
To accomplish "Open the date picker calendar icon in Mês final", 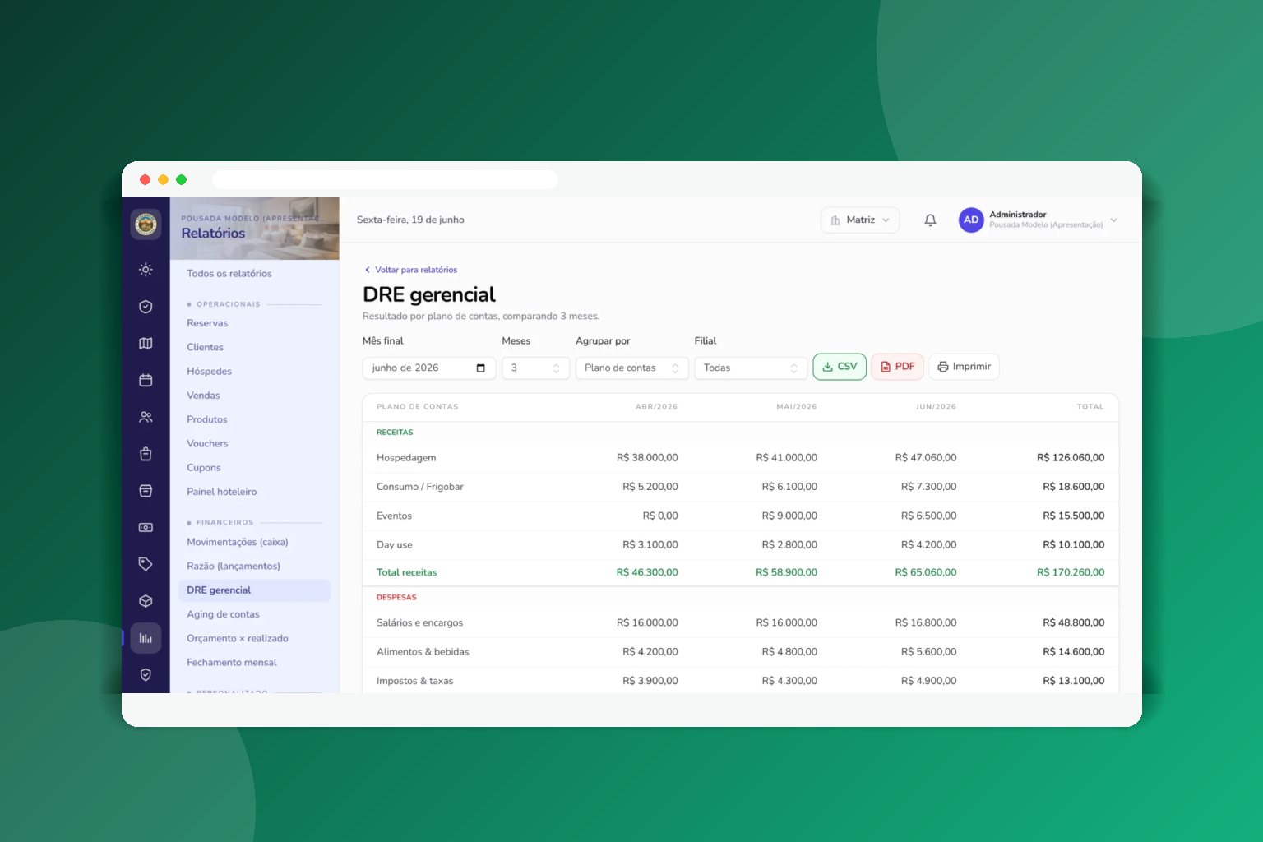I will coord(481,368).
